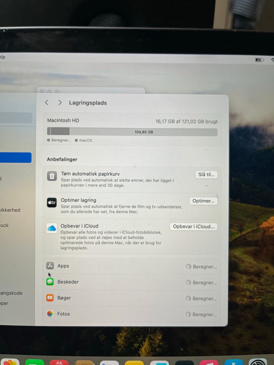
Task: Click the Fotos row label
Action: [x=63, y=314]
